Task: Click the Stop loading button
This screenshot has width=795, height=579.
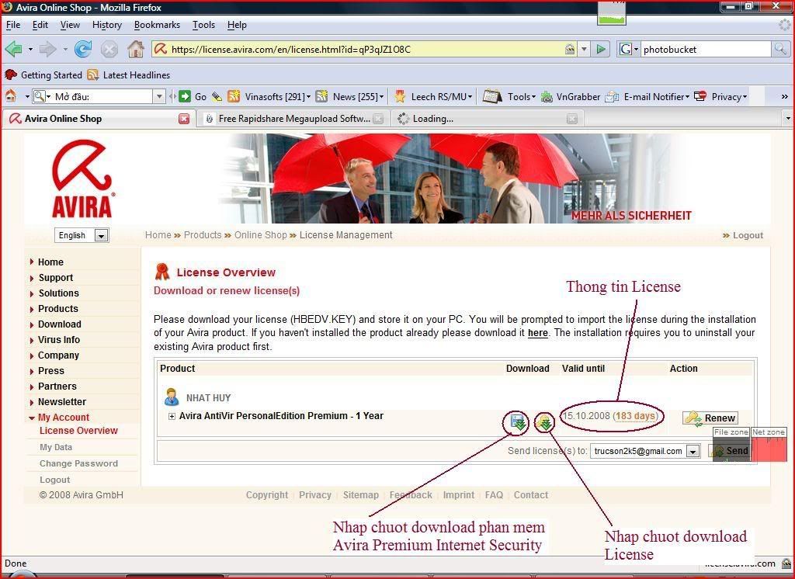Action: tap(109, 49)
